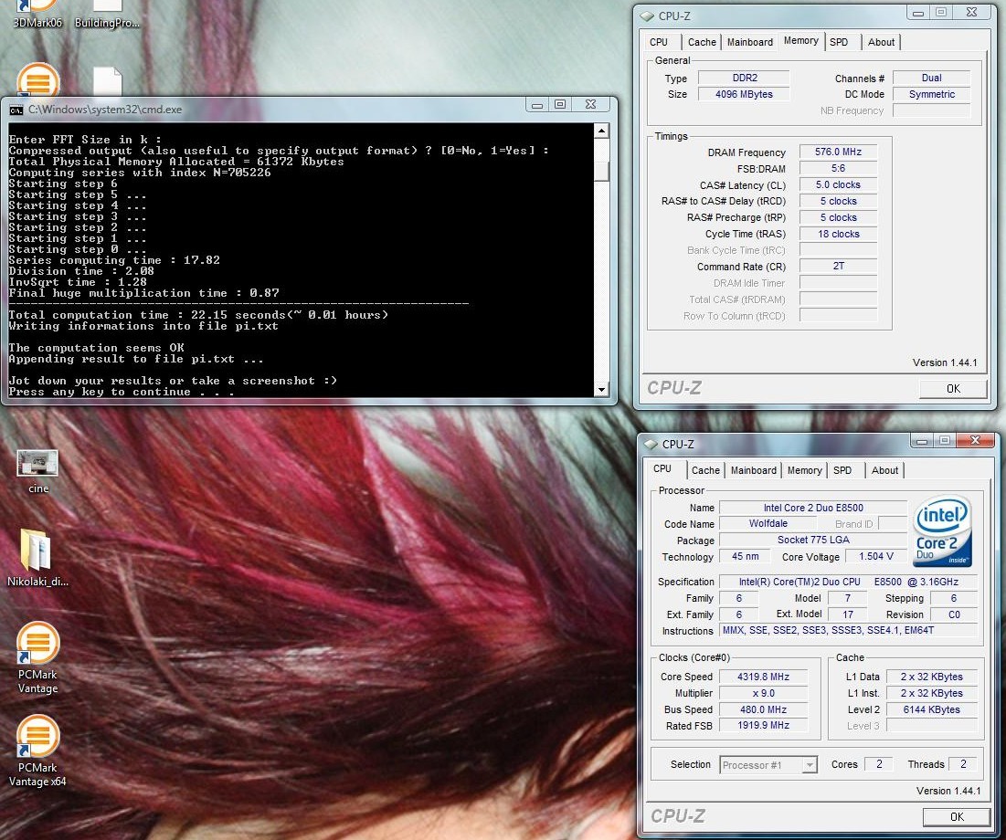Click the cmd.exe scrollbar up arrow
This screenshot has width=1006, height=840.
[x=601, y=131]
